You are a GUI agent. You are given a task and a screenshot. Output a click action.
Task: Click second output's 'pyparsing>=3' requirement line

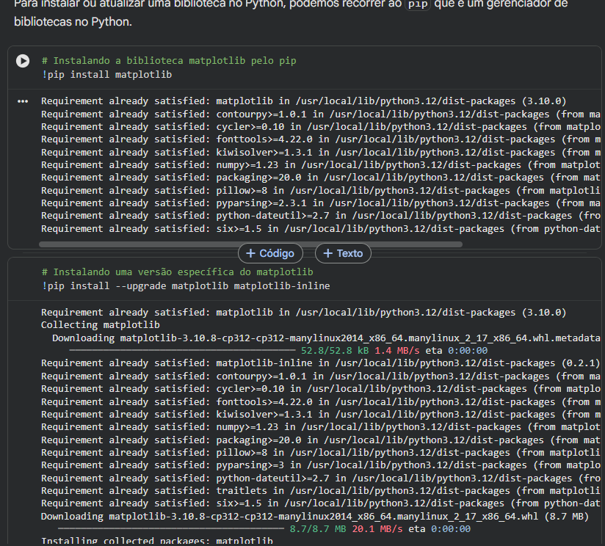point(321,465)
